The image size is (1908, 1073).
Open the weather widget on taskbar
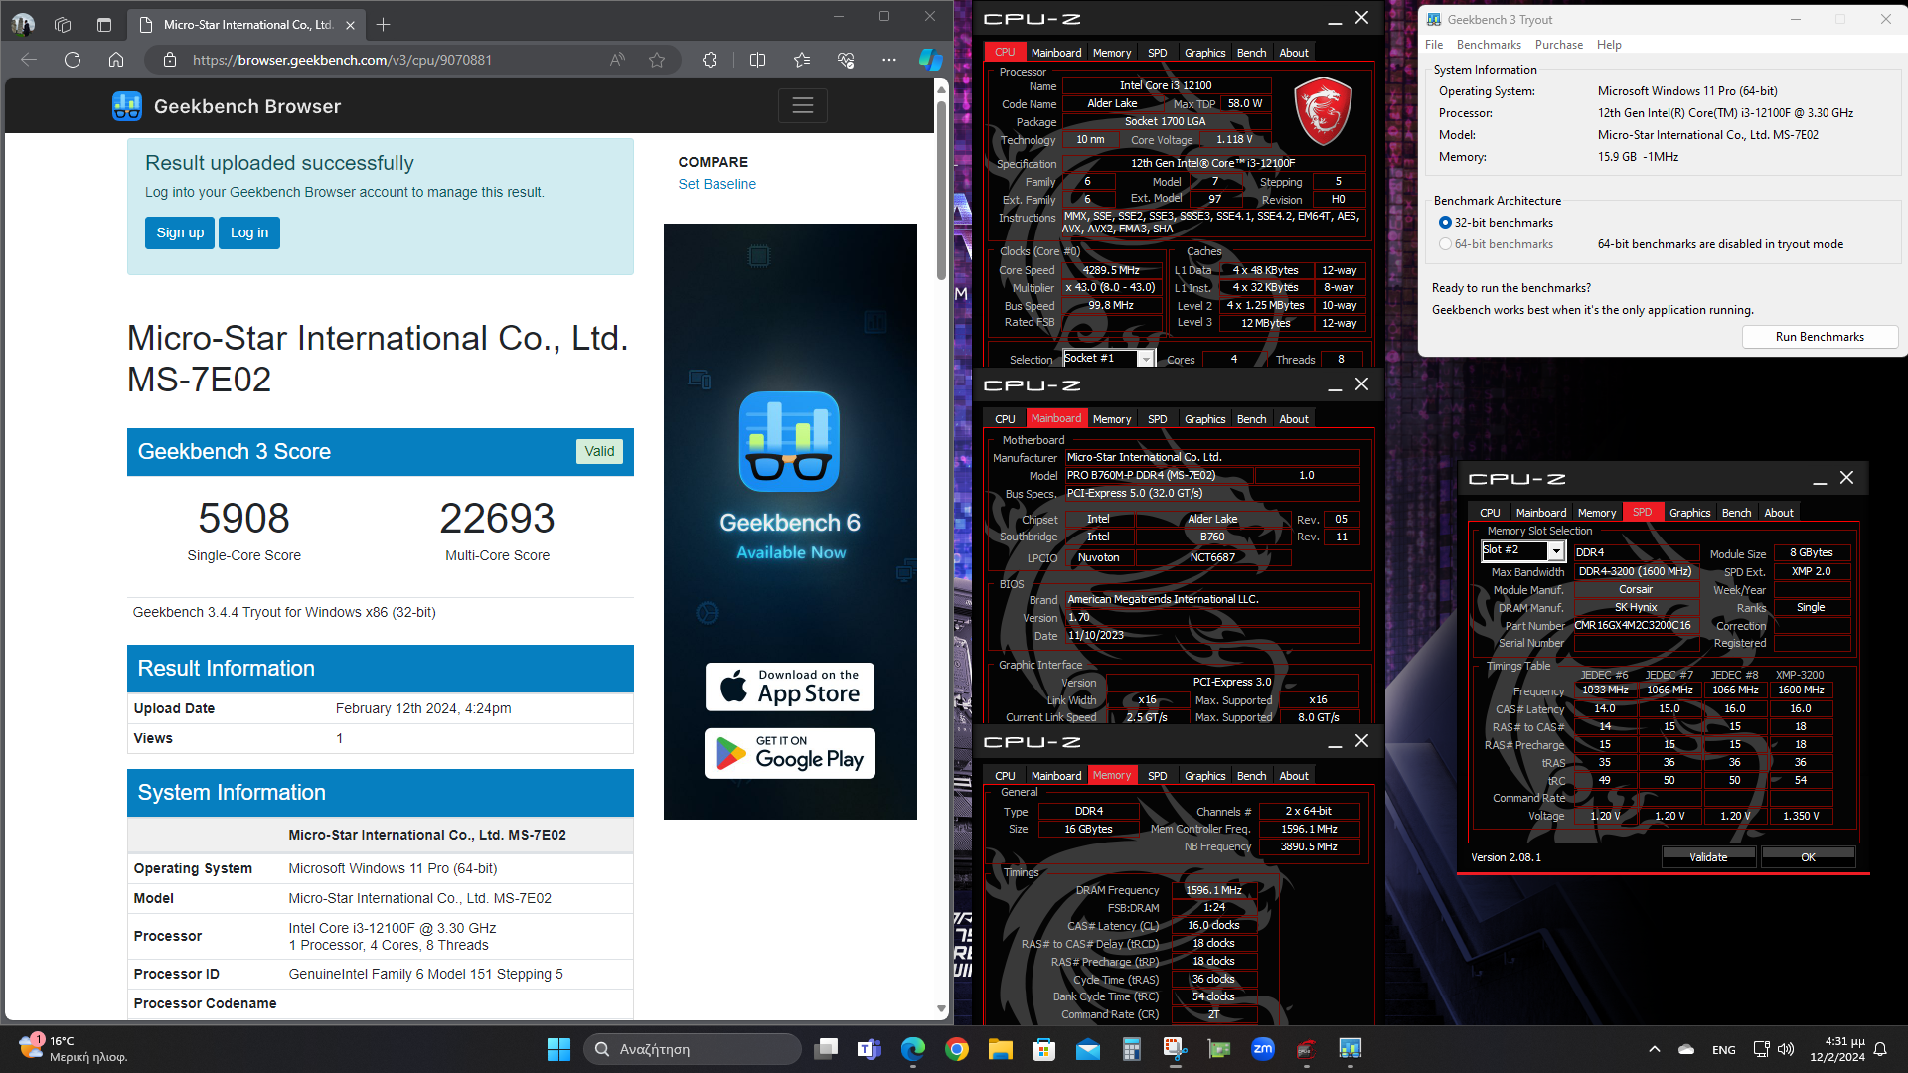pos(74,1049)
